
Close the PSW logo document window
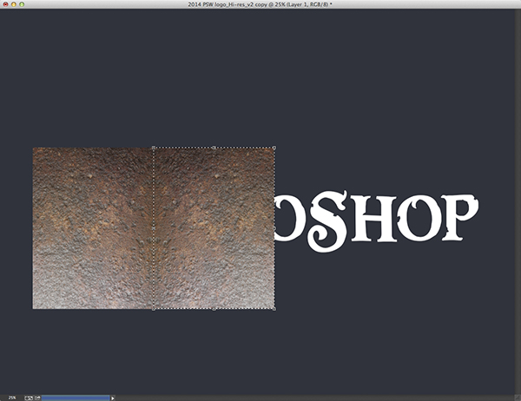click(7, 5)
